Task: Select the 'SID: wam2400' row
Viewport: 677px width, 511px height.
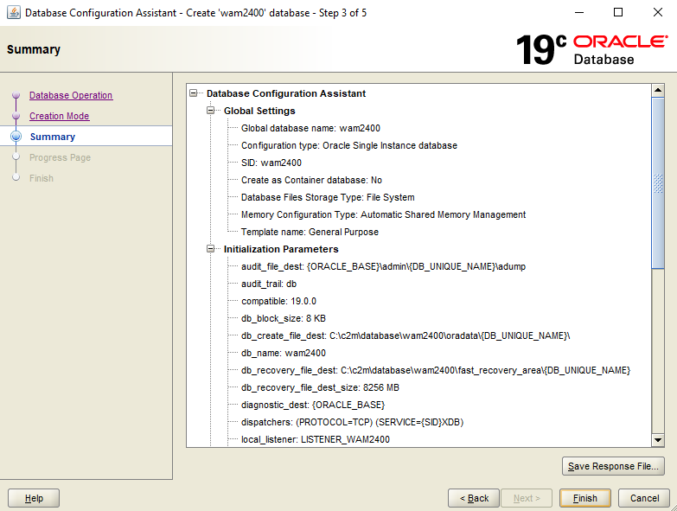Action: pos(271,163)
